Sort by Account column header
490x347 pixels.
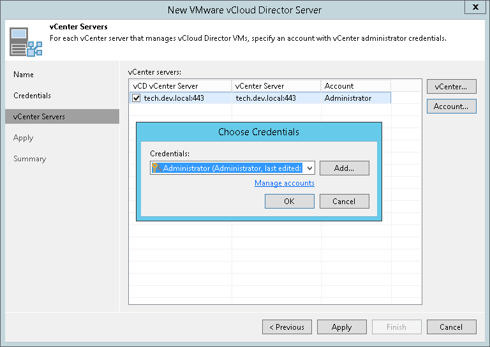coord(356,86)
